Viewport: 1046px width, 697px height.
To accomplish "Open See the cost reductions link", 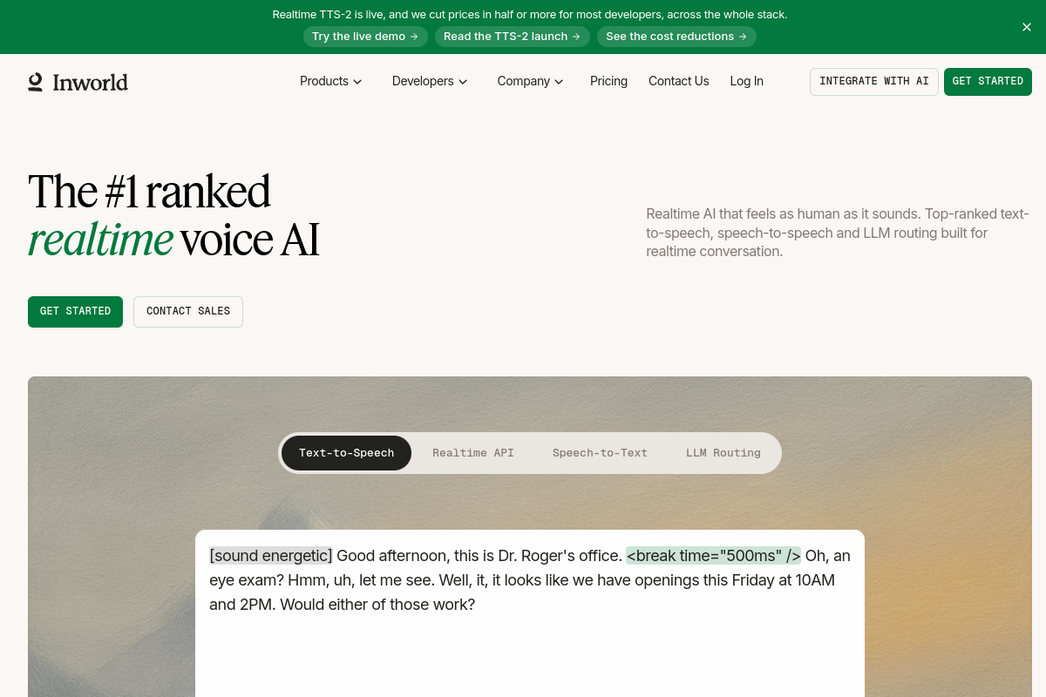I will click(x=676, y=37).
